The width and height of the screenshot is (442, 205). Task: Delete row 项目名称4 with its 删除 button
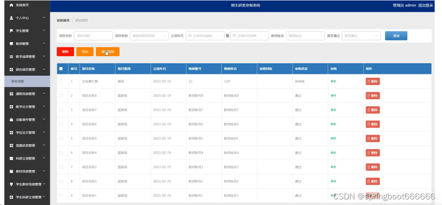coord(373,153)
